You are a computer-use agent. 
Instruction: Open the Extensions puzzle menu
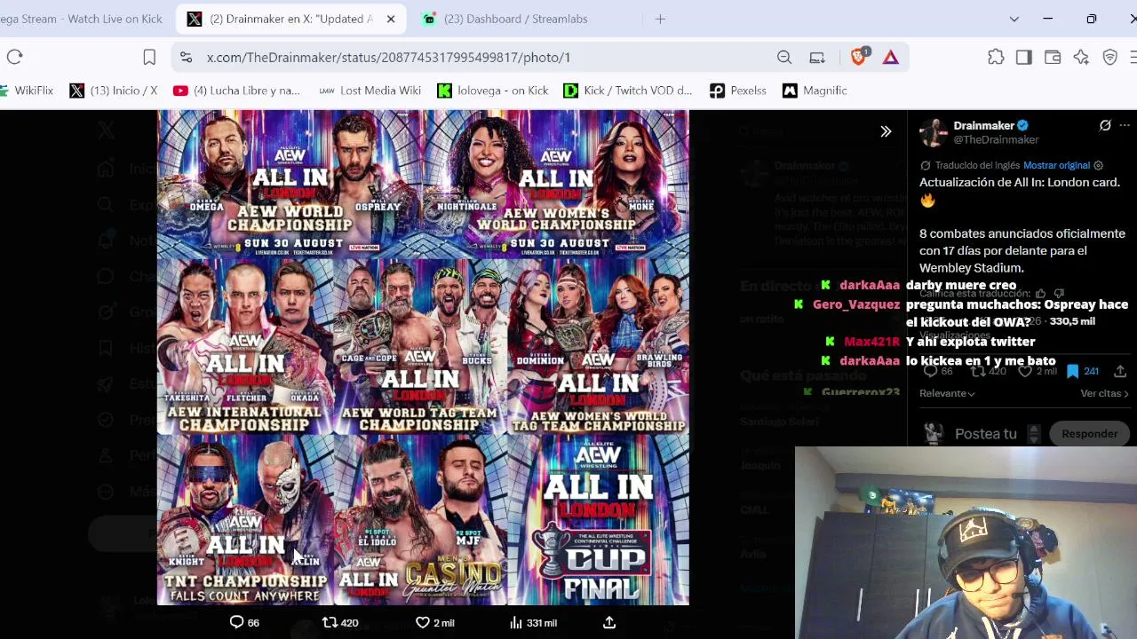pyautogui.click(x=996, y=57)
